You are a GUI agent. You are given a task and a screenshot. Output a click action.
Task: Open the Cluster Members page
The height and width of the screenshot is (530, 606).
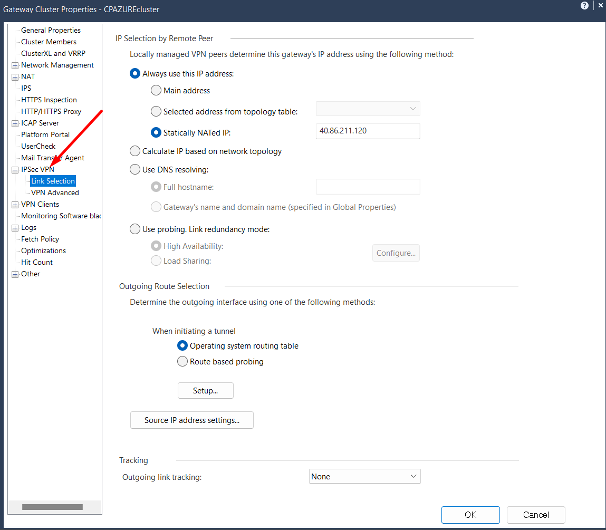(x=48, y=42)
